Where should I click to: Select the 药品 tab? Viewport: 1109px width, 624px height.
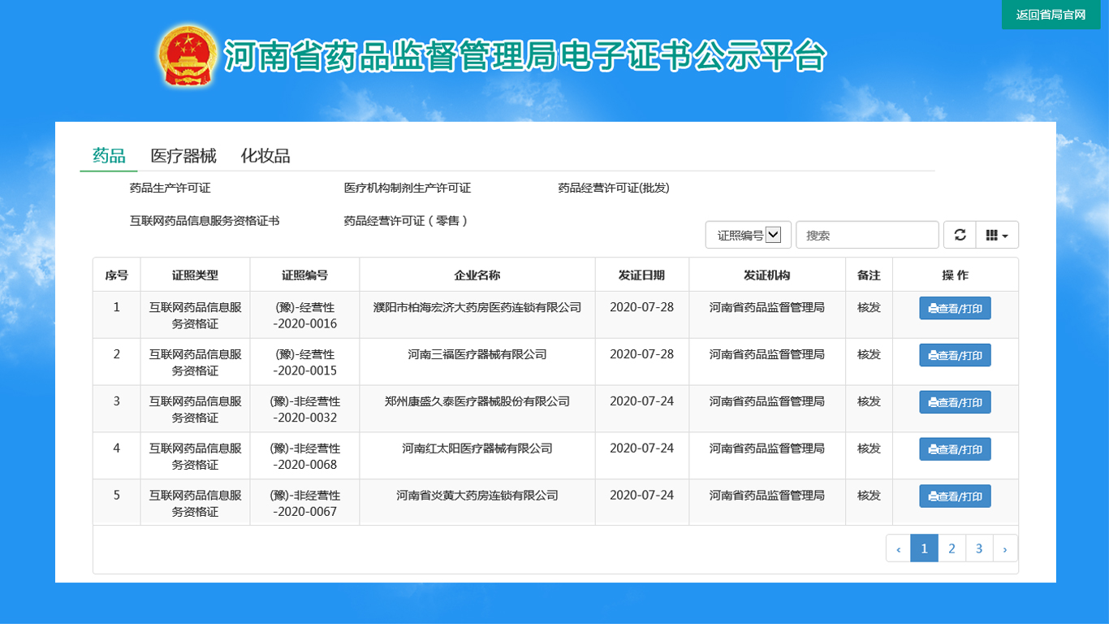[109, 156]
